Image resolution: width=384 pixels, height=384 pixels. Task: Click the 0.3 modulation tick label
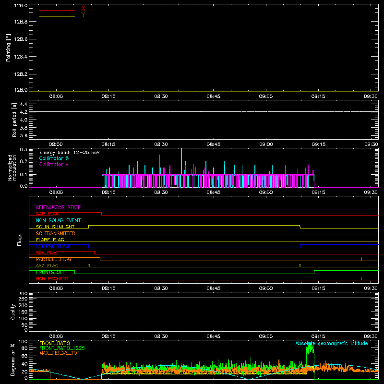pyautogui.click(x=24, y=150)
